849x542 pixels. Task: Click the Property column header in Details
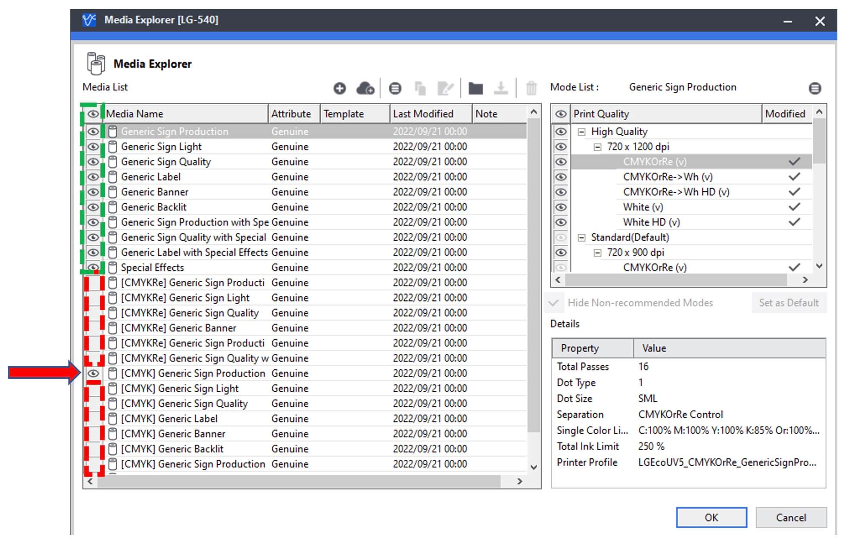pyautogui.click(x=593, y=348)
